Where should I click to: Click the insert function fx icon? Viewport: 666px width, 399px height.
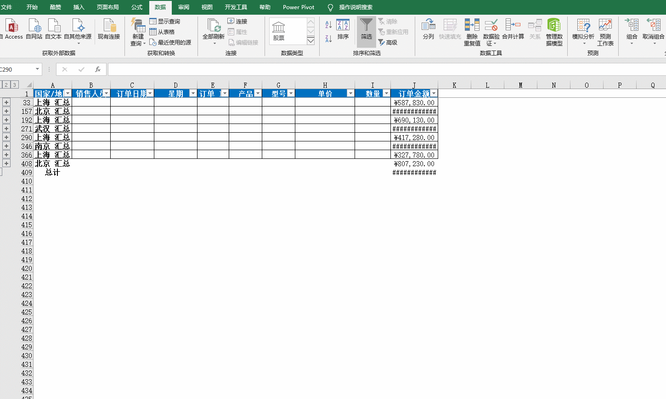[x=97, y=69]
